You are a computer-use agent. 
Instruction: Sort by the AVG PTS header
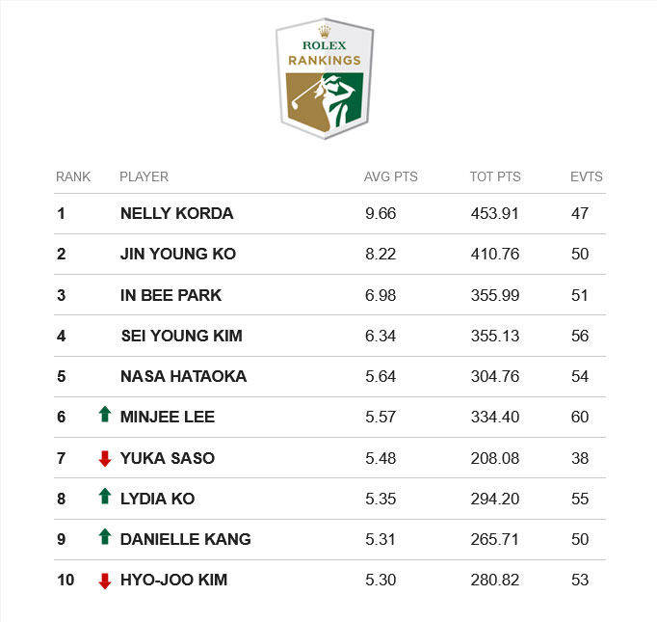click(x=389, y=176)
